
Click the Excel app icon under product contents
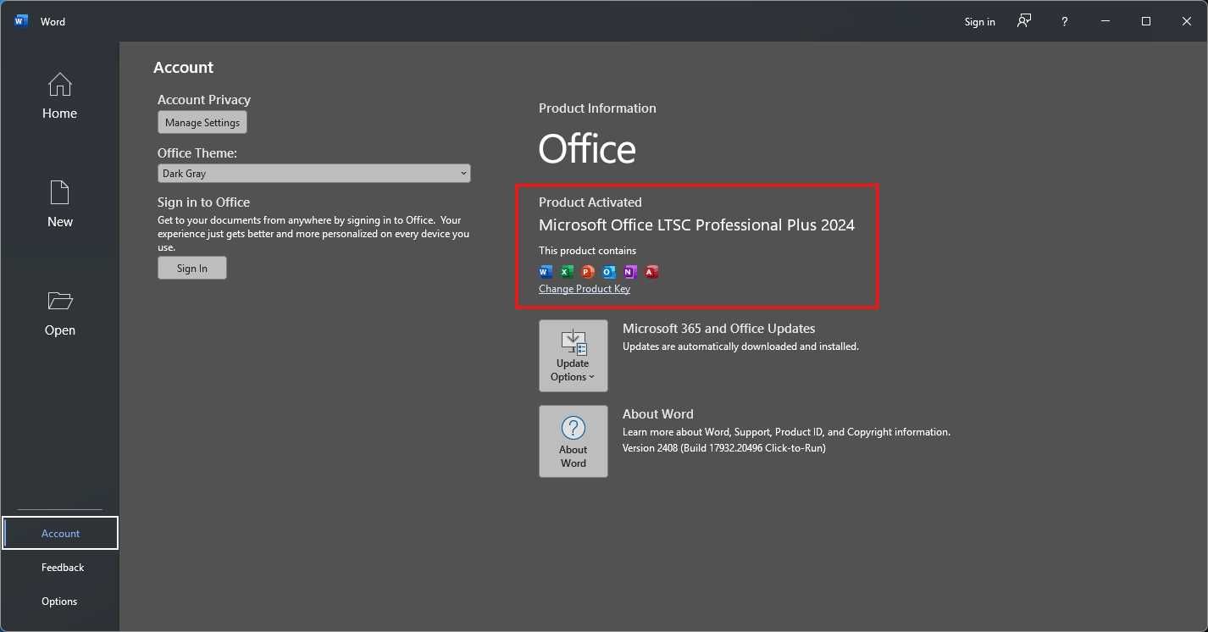pyautogui.click(x=567, y=272)
